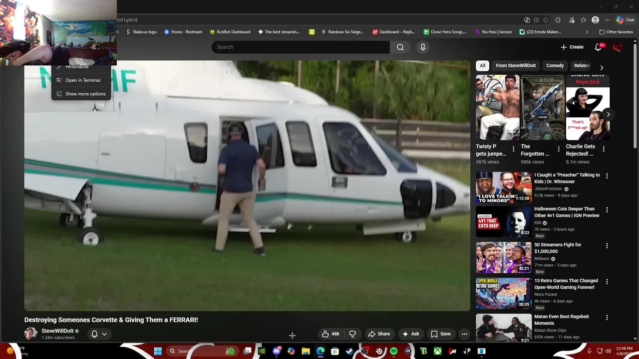
Task: Open 'I Caught a Preacher' video thumbnail
Action: (x=503, y=187)
